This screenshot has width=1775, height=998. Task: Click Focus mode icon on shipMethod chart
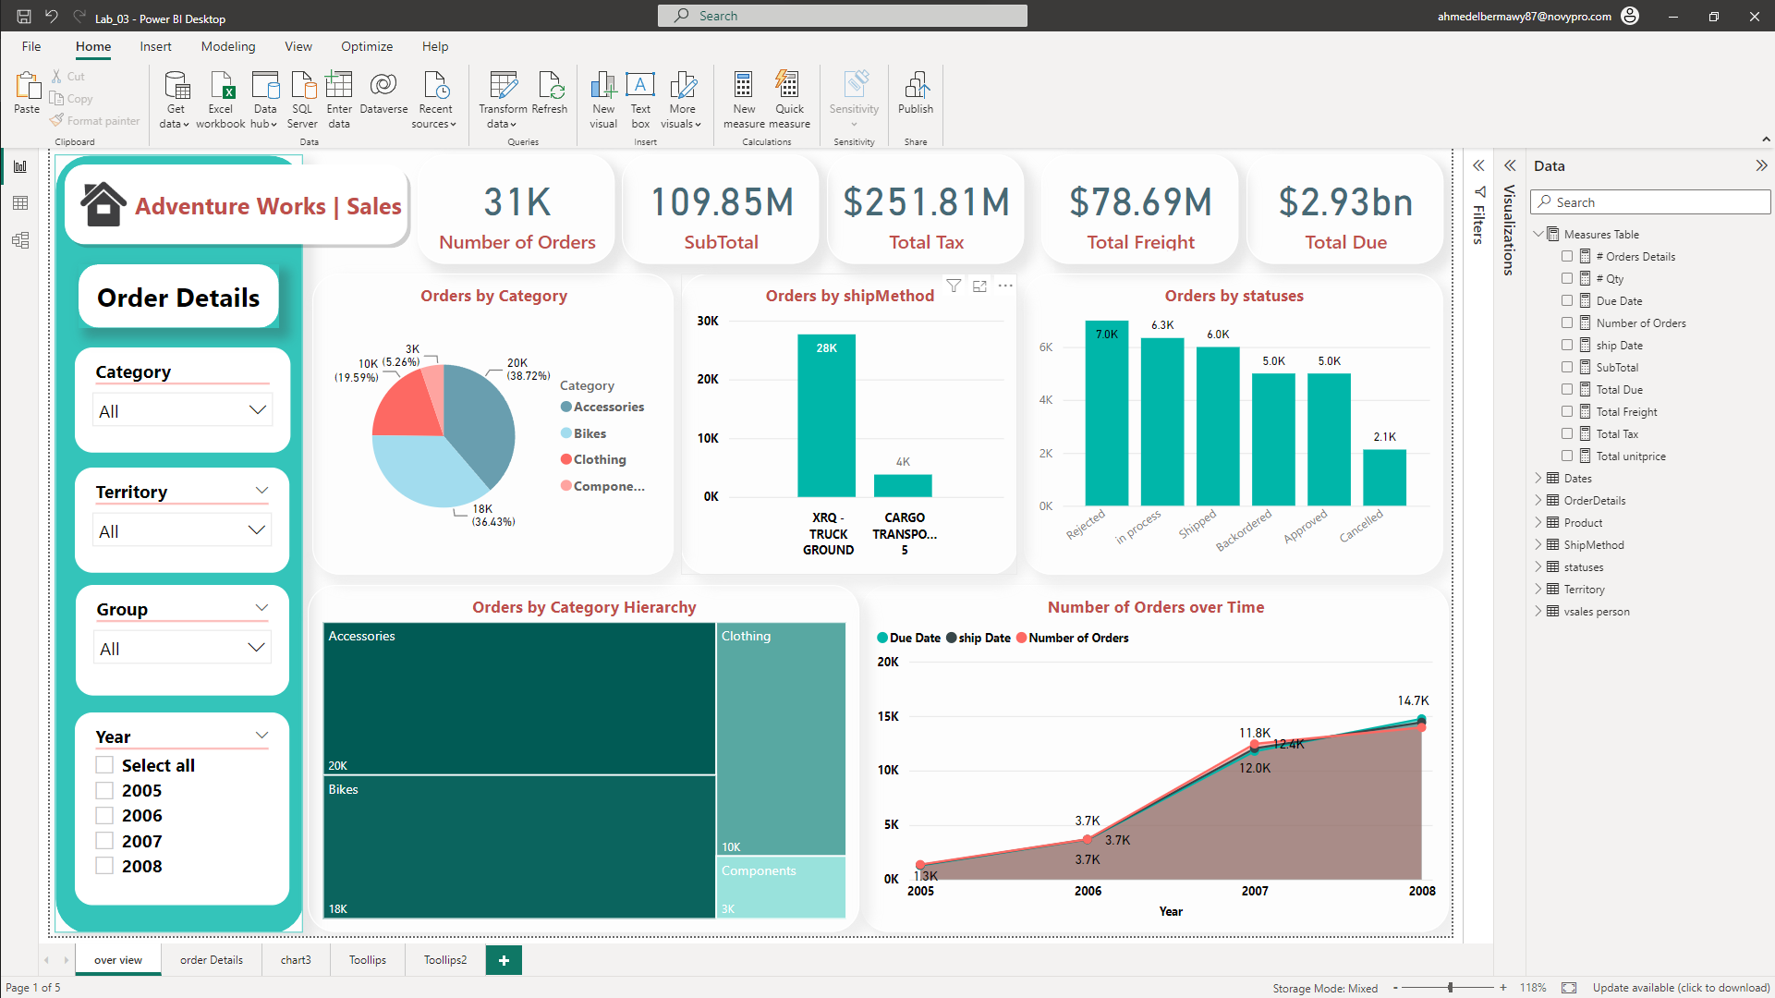[979, 286]
